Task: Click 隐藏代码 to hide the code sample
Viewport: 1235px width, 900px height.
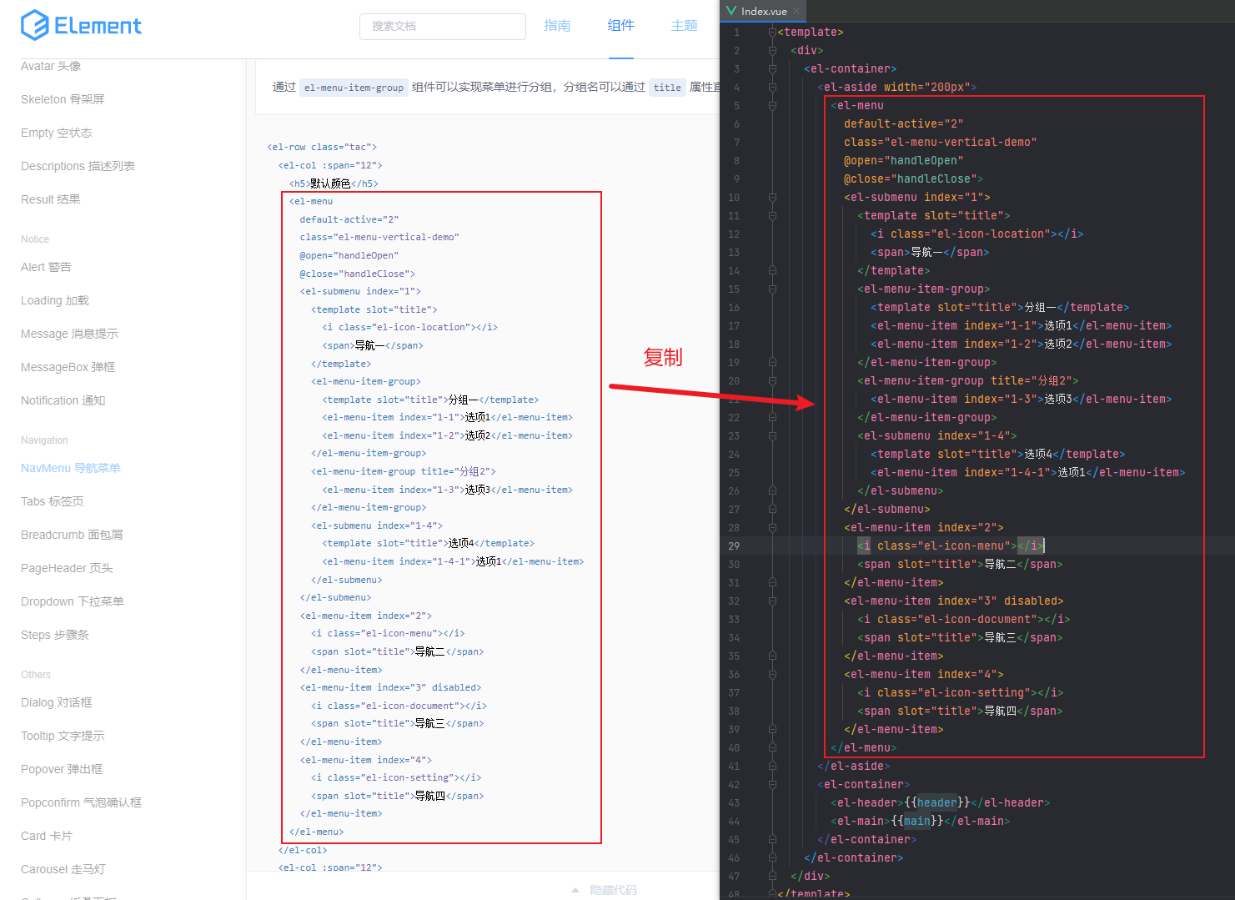Action: pyautogui.click(x=614, y=890)
